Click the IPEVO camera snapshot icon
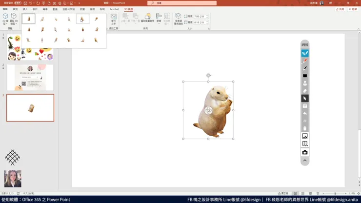This screenshot has height=203, width=361. point(305,152)
